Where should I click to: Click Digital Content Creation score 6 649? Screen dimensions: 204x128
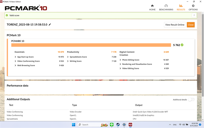(166, 52)
